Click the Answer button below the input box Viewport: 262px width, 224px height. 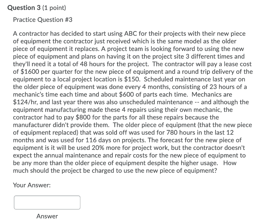click(47, 216)
